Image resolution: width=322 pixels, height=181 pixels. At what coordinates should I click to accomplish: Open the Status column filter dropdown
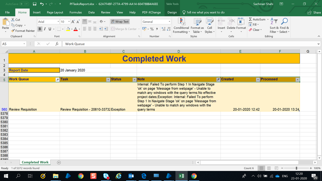coord(134,80)
